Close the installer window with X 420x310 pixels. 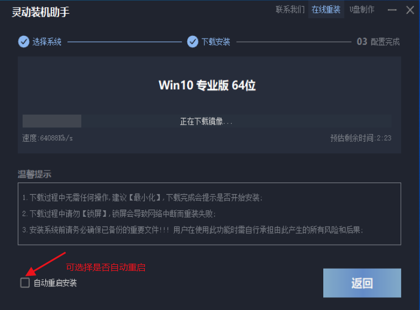pos(410,10)
